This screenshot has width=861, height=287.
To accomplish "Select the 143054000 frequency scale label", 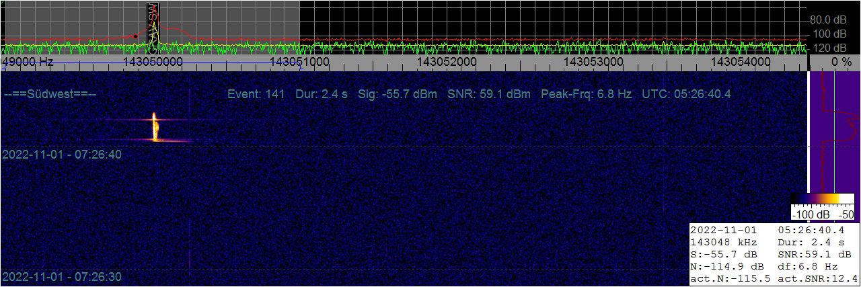I will 741,61.
